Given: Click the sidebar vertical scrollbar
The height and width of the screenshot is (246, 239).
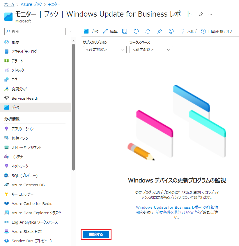Looking at the screenshot, I should (73, 107).
